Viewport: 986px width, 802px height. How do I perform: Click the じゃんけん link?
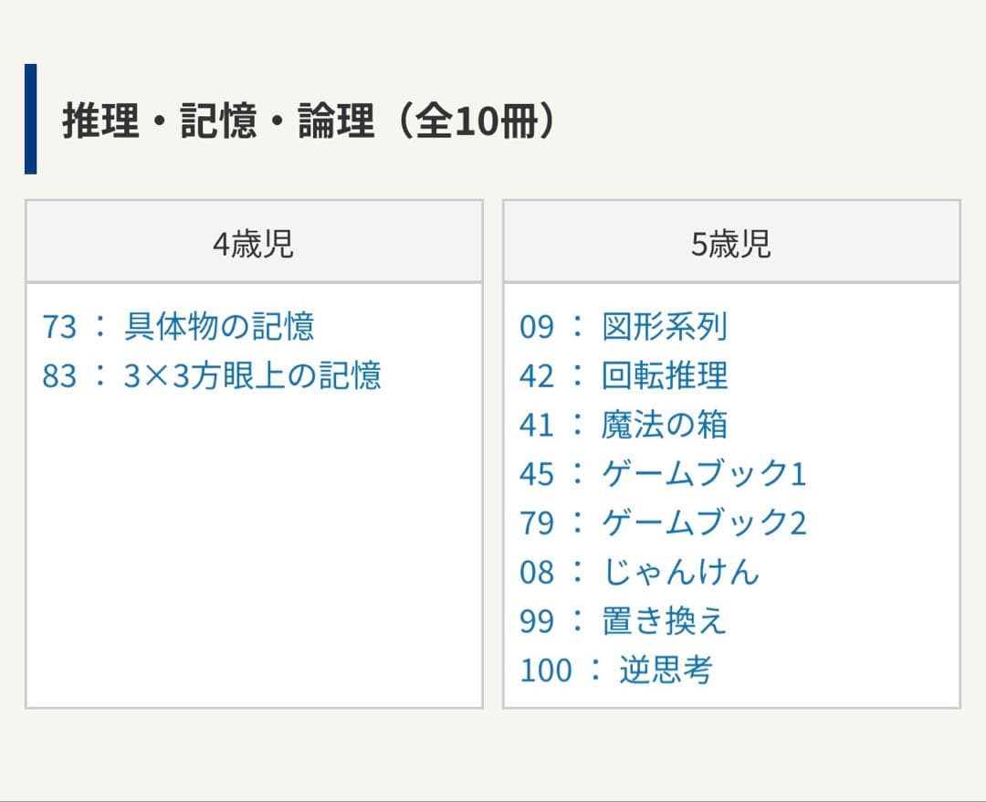click(x=682, y=572)
